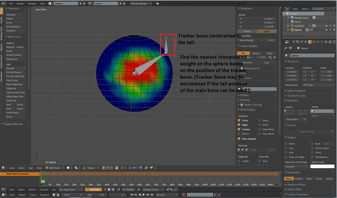This screenshot has height=198, width=337.
Task: Open Constraints properties tab (chain icon)
Action: click(314, 42)
